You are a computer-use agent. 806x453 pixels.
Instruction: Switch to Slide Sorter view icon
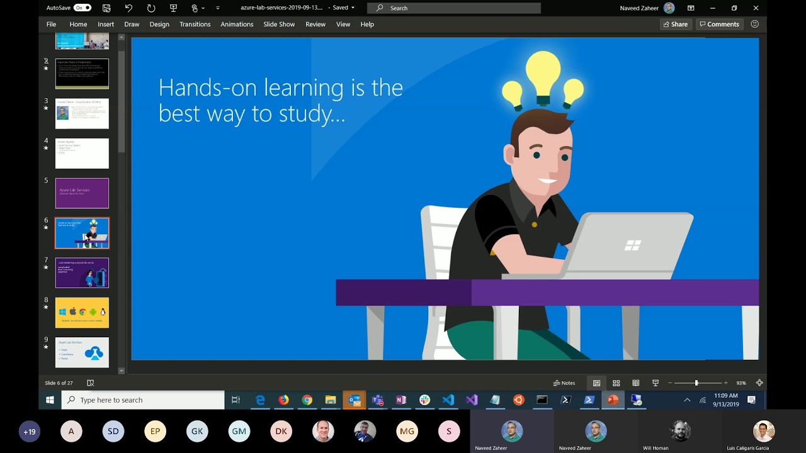(x=616, y=383)
